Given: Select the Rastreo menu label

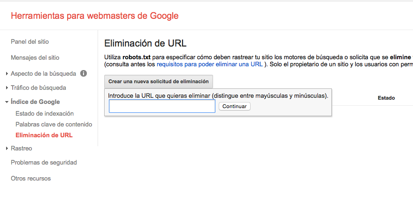Looking at the screenshot, I should point(21,148).
